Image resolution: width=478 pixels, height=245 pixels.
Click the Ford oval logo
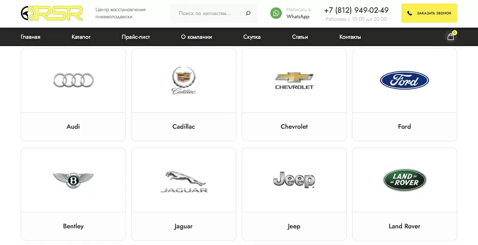[x=405, y=81]
